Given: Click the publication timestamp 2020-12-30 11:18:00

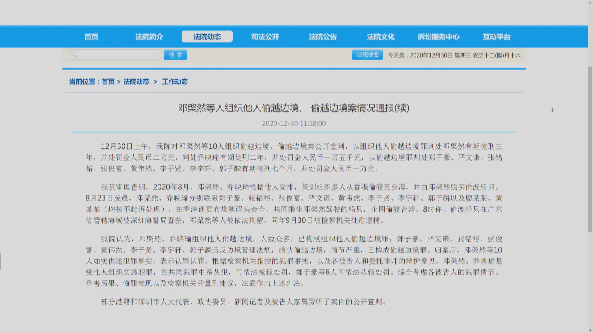Looking at the screenshot, I should click(x=294, y=123).
